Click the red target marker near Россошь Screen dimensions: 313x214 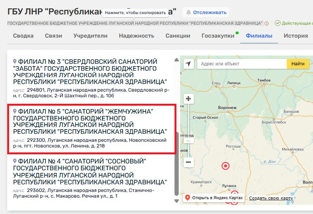226,166
